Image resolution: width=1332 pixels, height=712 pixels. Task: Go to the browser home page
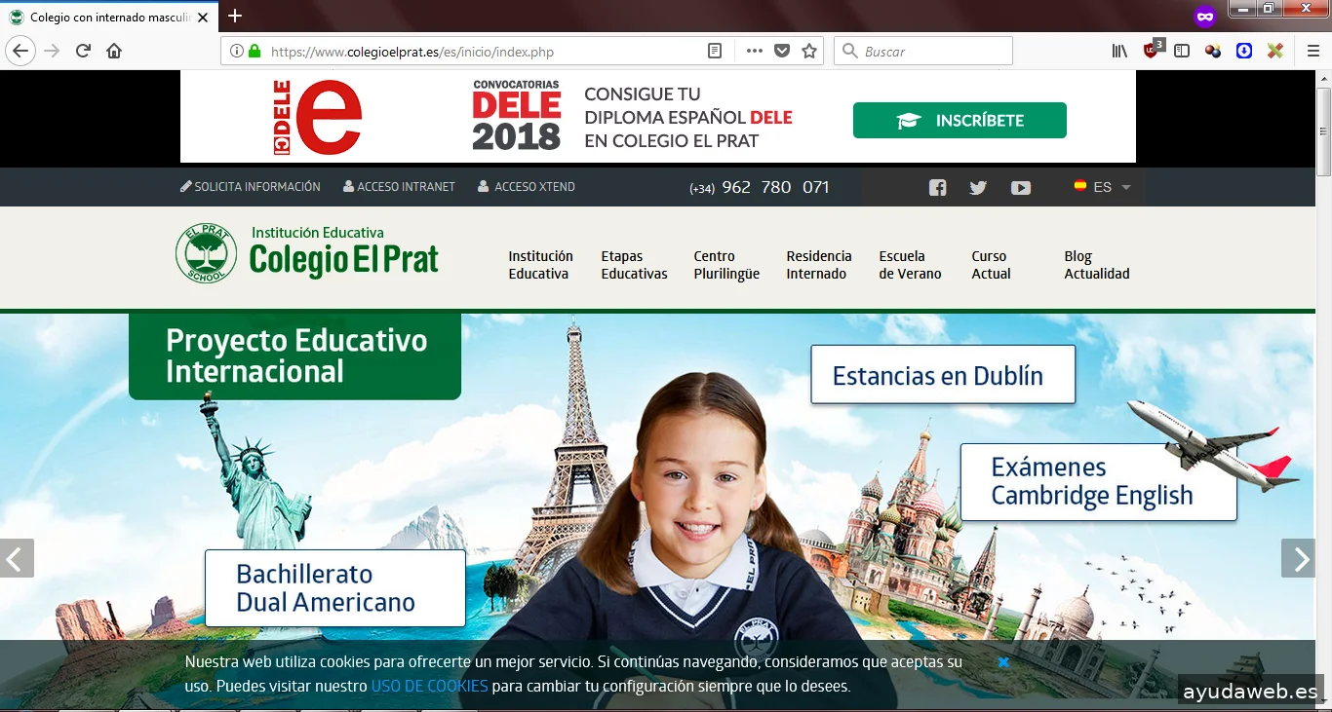coord(114,52)
